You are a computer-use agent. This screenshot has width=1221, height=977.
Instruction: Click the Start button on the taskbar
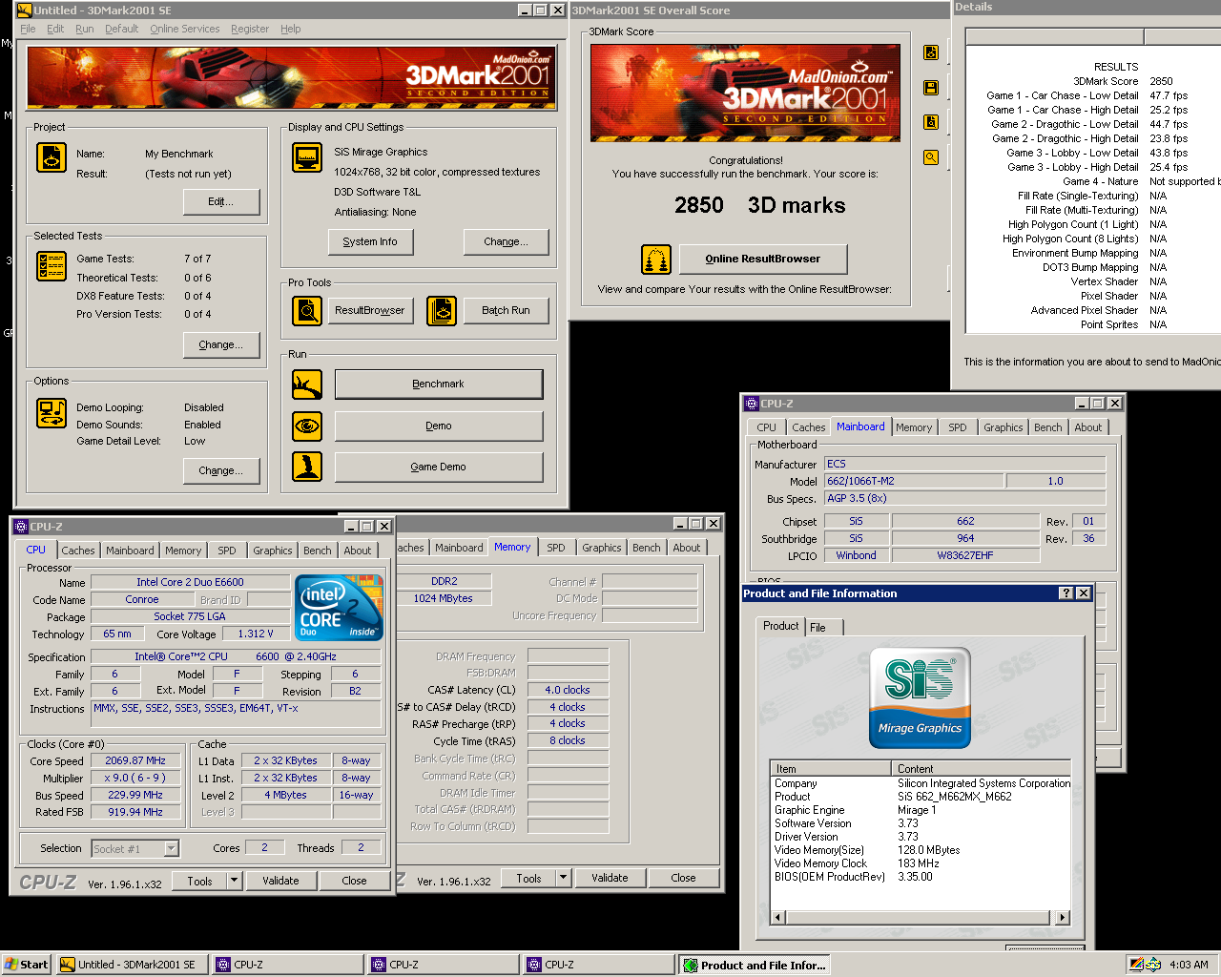click(27, 965)
